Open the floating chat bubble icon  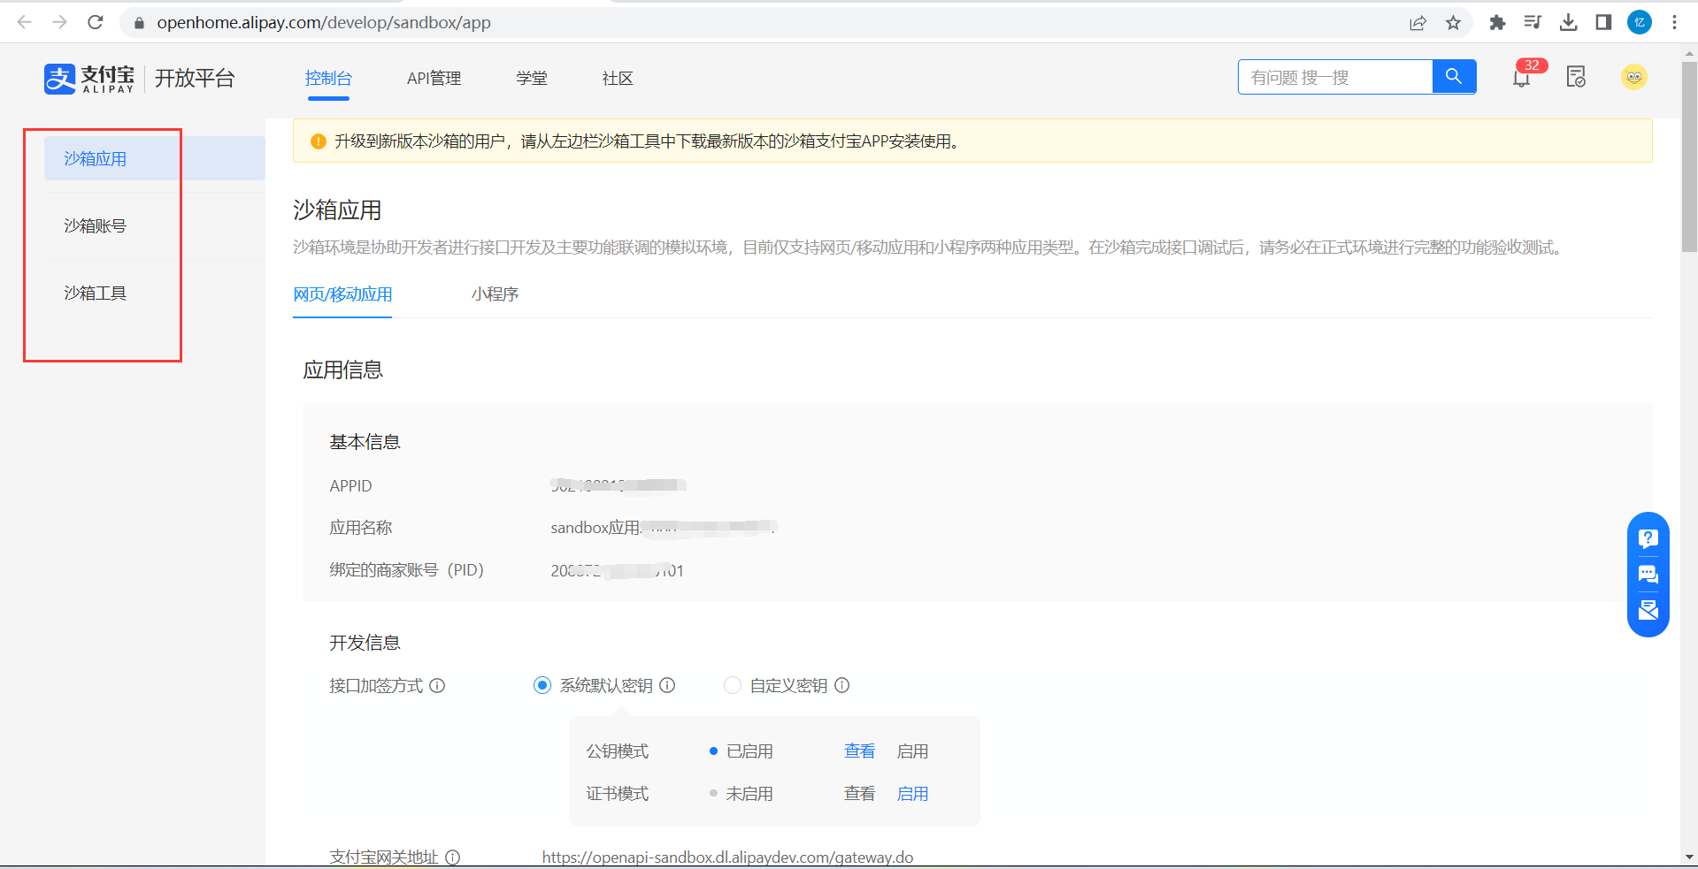pyautogui.click(x=1648, y=575)
